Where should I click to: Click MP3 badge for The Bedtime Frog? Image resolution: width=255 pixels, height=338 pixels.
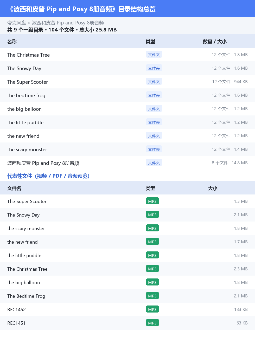point(152,296)
